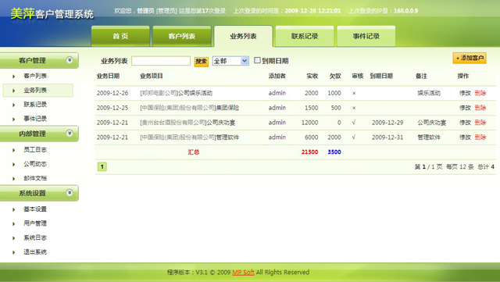Click 删除 for the 管理软件 row
This screenshot has width=500, height=282.
pyautogui.click(x=480, y=137)
